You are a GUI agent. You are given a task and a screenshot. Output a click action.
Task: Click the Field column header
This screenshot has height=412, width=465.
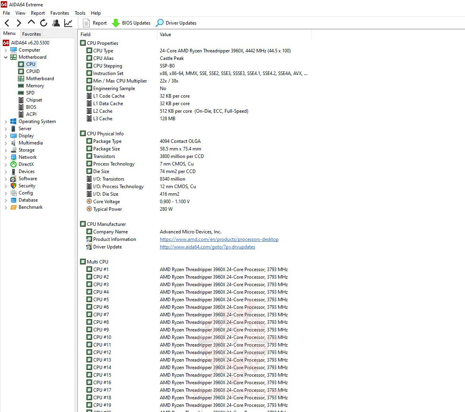[x=117, y=35]
